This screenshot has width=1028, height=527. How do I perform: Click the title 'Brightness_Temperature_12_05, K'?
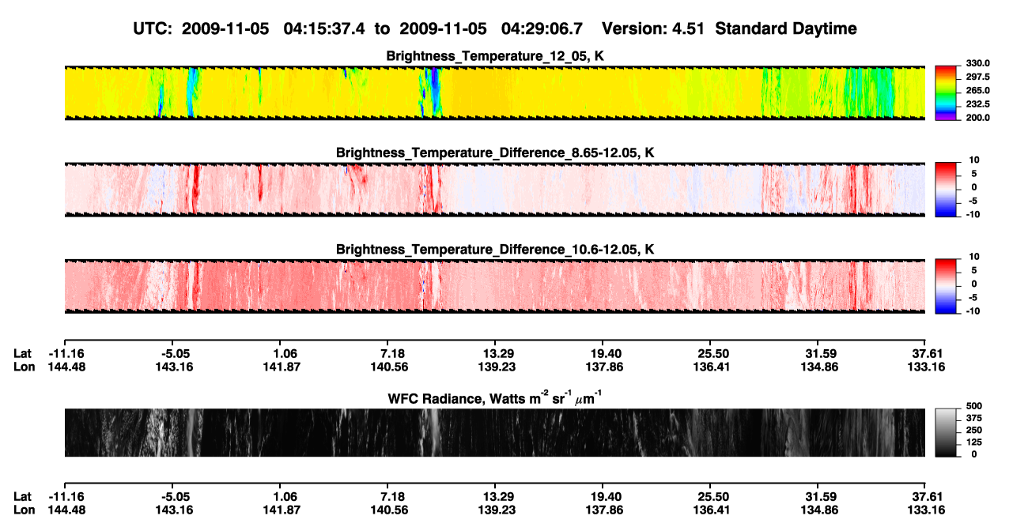(495, 55)
